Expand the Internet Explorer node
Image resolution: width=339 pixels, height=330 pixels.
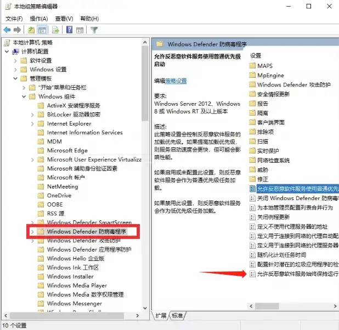pos(32,124)
